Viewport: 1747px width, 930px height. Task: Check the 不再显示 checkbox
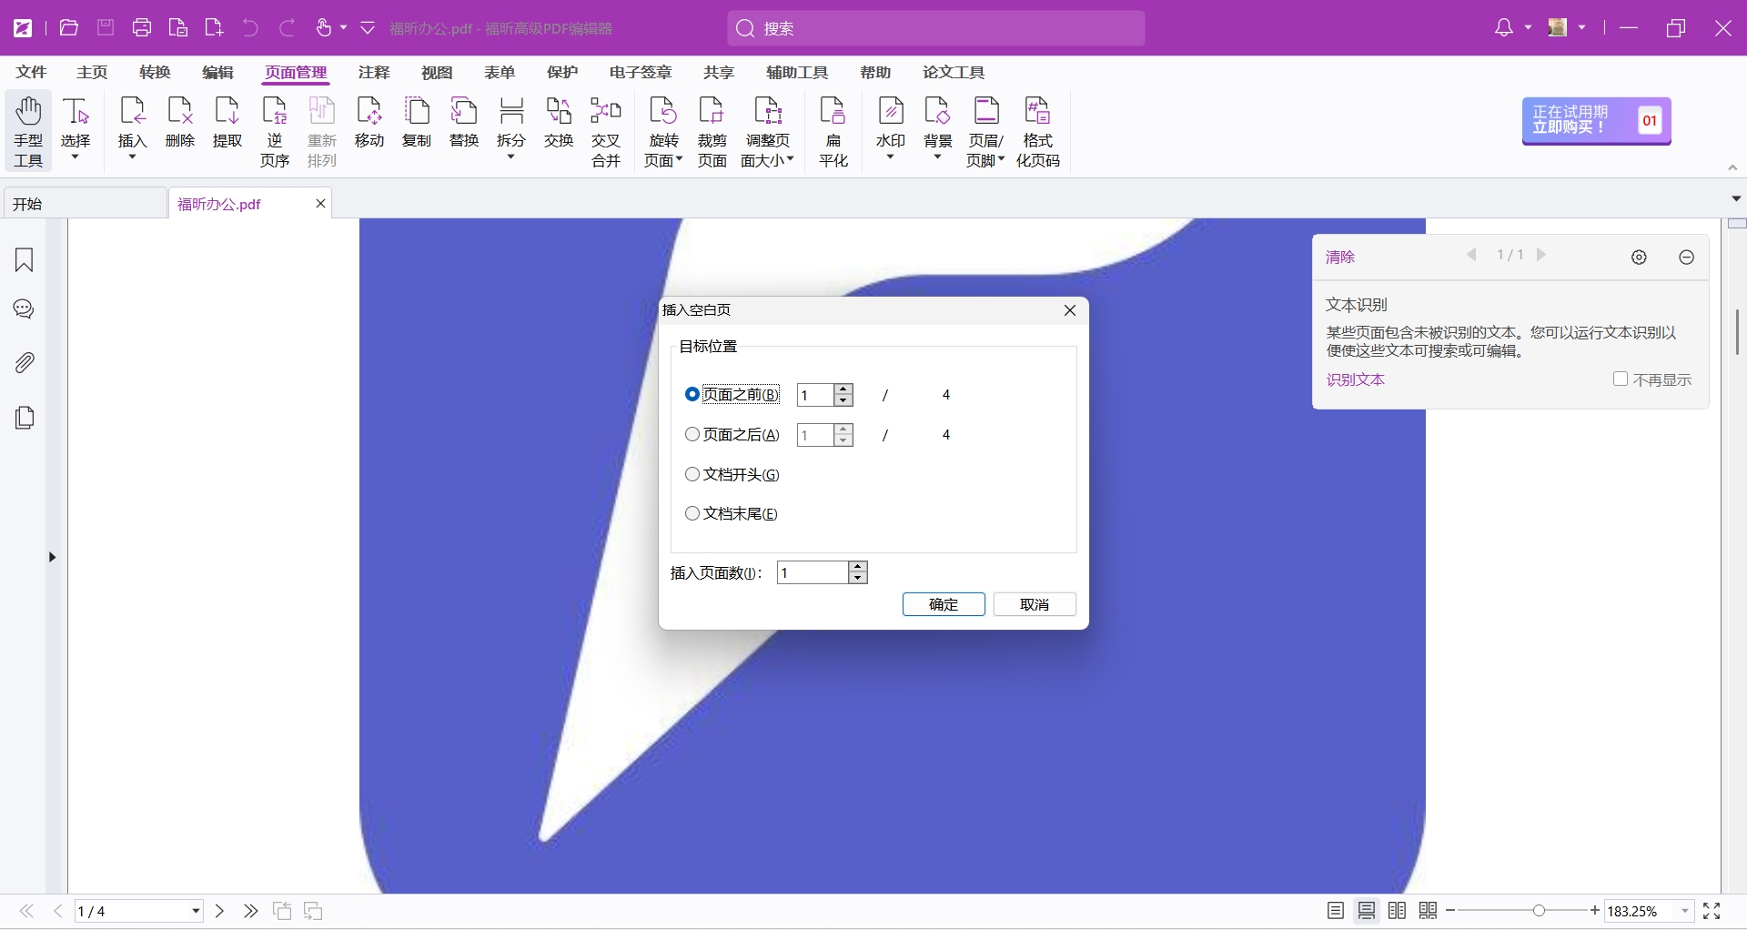pos(1621,379)
